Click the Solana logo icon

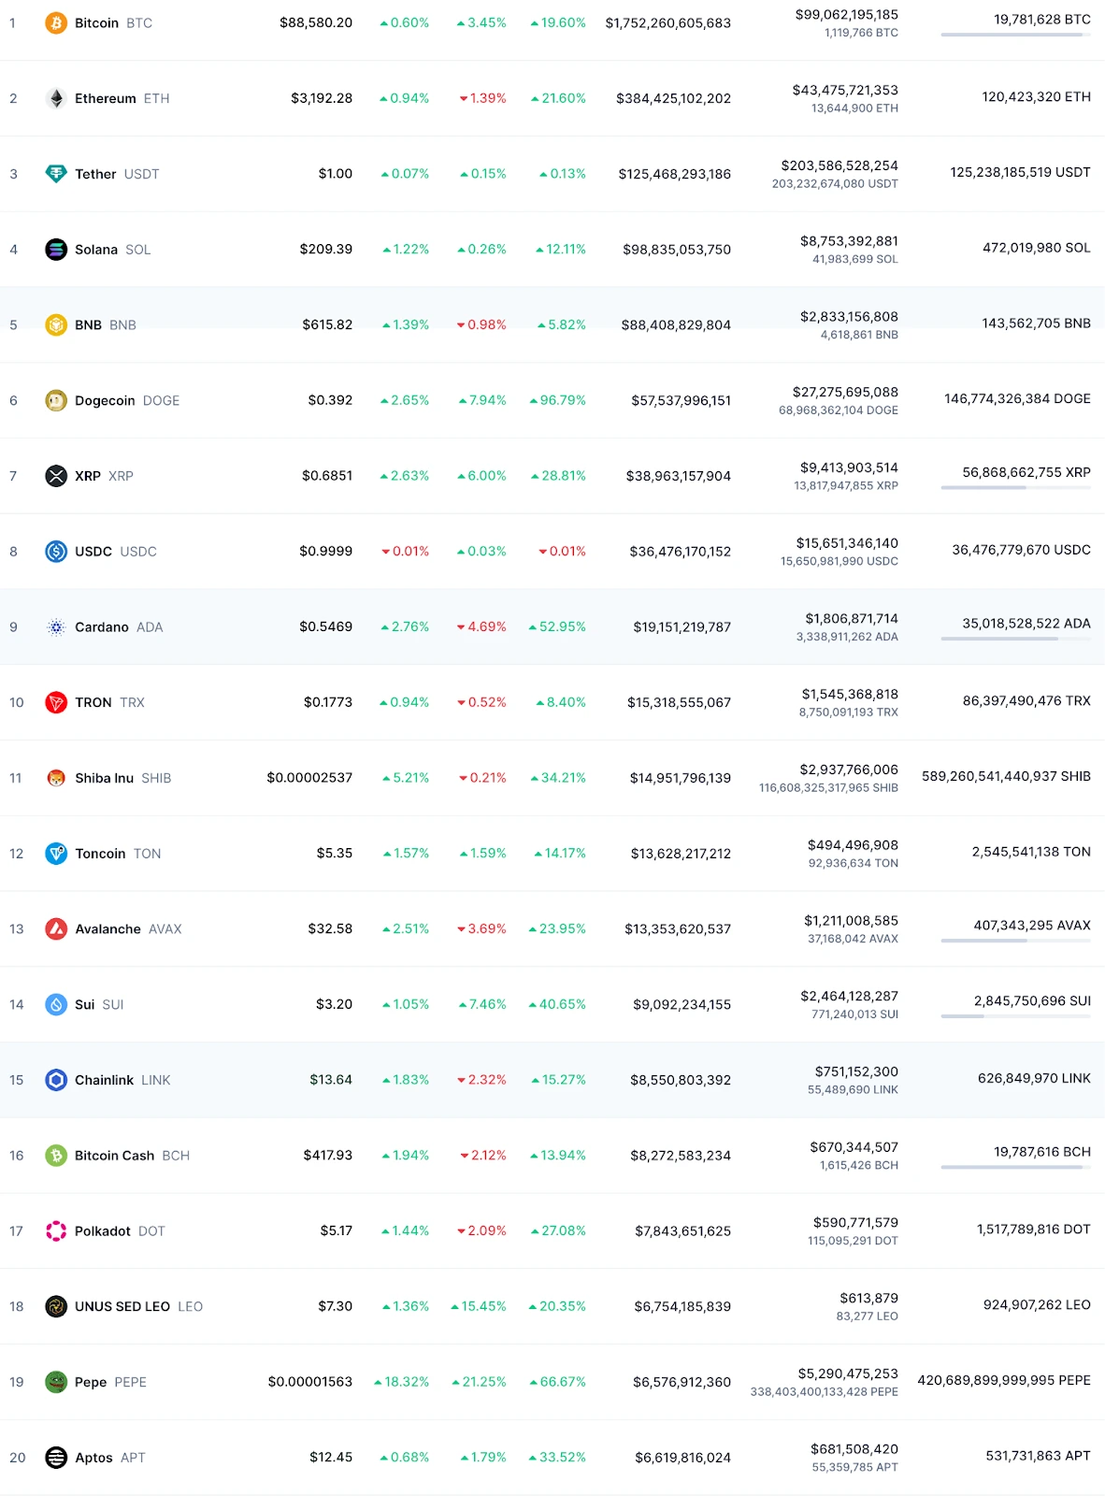tap(56, 250)
